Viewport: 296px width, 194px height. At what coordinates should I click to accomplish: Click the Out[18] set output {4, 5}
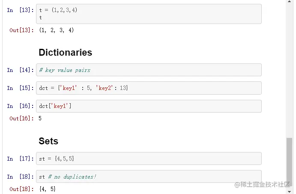click(47, 189)
